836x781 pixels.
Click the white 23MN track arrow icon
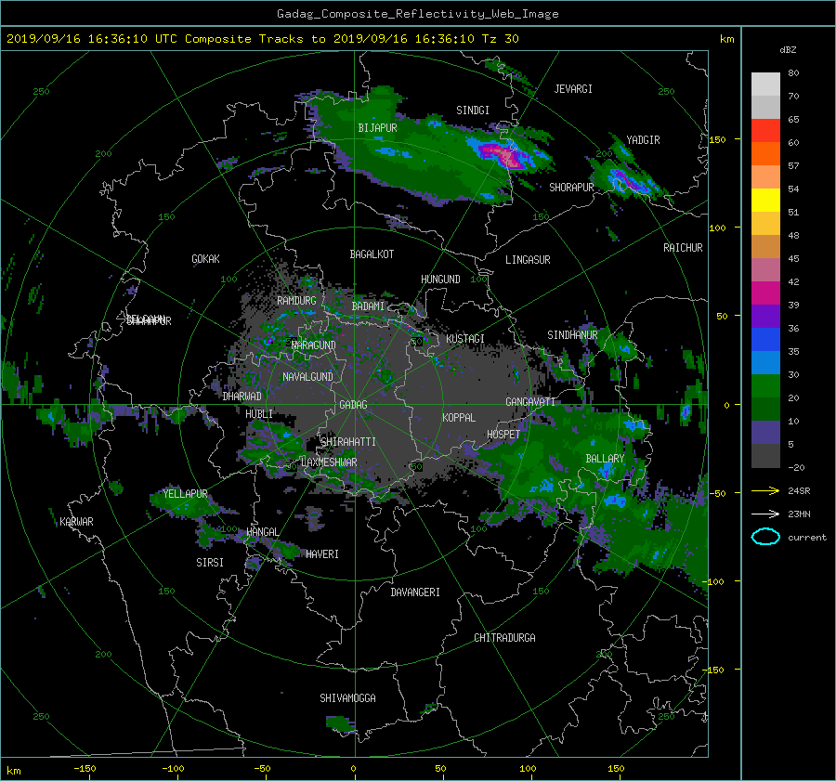point(765,514)
